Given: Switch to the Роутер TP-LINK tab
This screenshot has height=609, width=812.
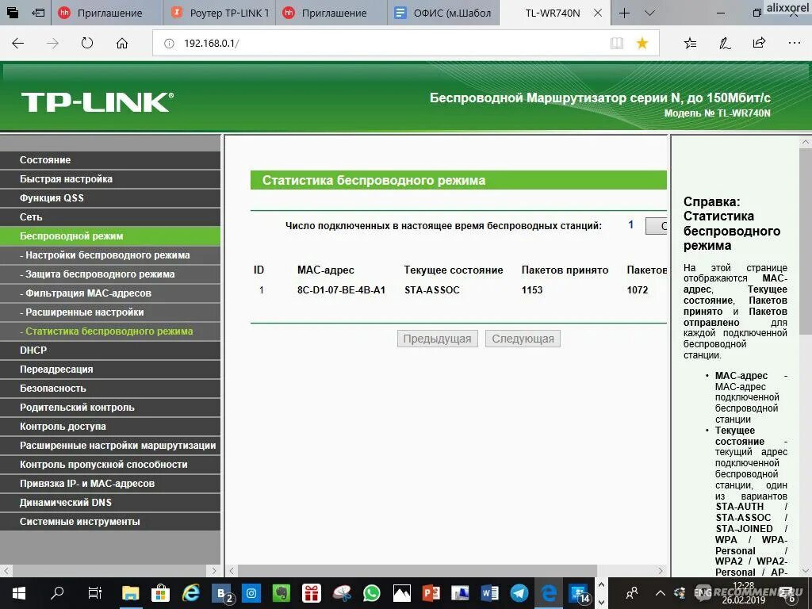Looking at the screenshot, I should point(220,13).
